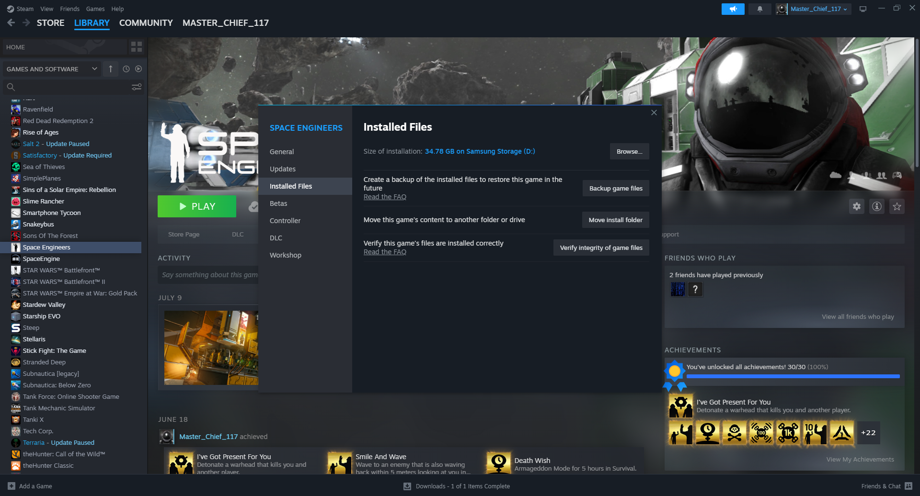Click the HOME button in library
The width and height of the screenshot is (920, 496).
pyautogui.click(x=65, y=47)
